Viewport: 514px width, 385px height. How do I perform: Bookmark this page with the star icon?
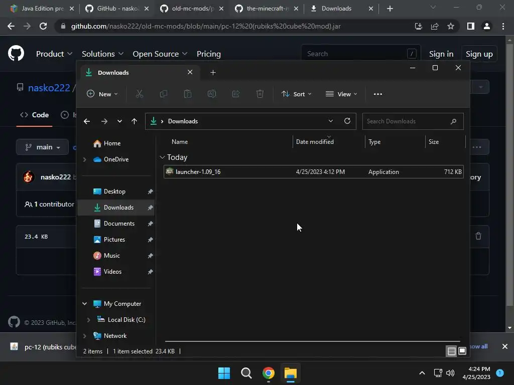(x=451, y=26)
